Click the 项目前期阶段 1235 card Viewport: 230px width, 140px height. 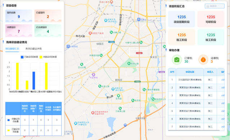(182, 19)
